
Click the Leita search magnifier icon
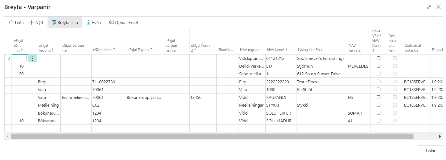(10, 22)
